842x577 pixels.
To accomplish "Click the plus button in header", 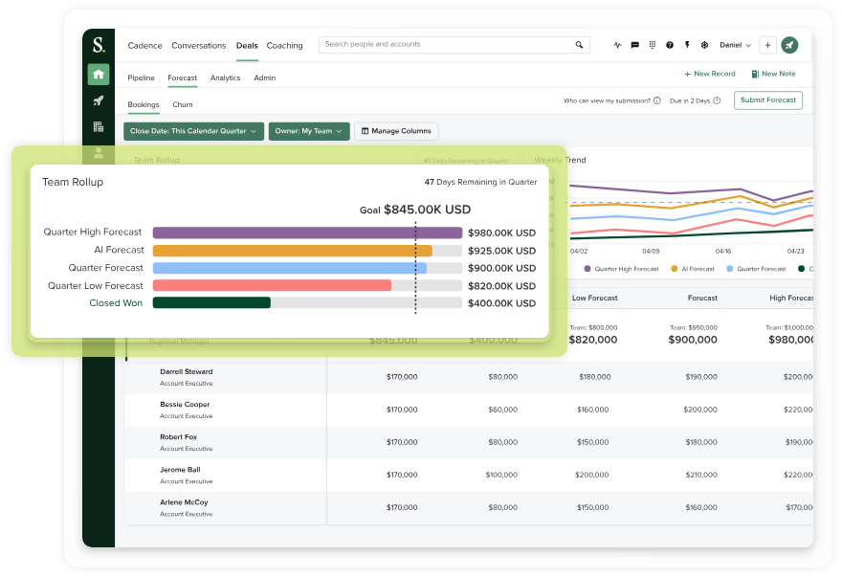I will click(x=768, y=45).
